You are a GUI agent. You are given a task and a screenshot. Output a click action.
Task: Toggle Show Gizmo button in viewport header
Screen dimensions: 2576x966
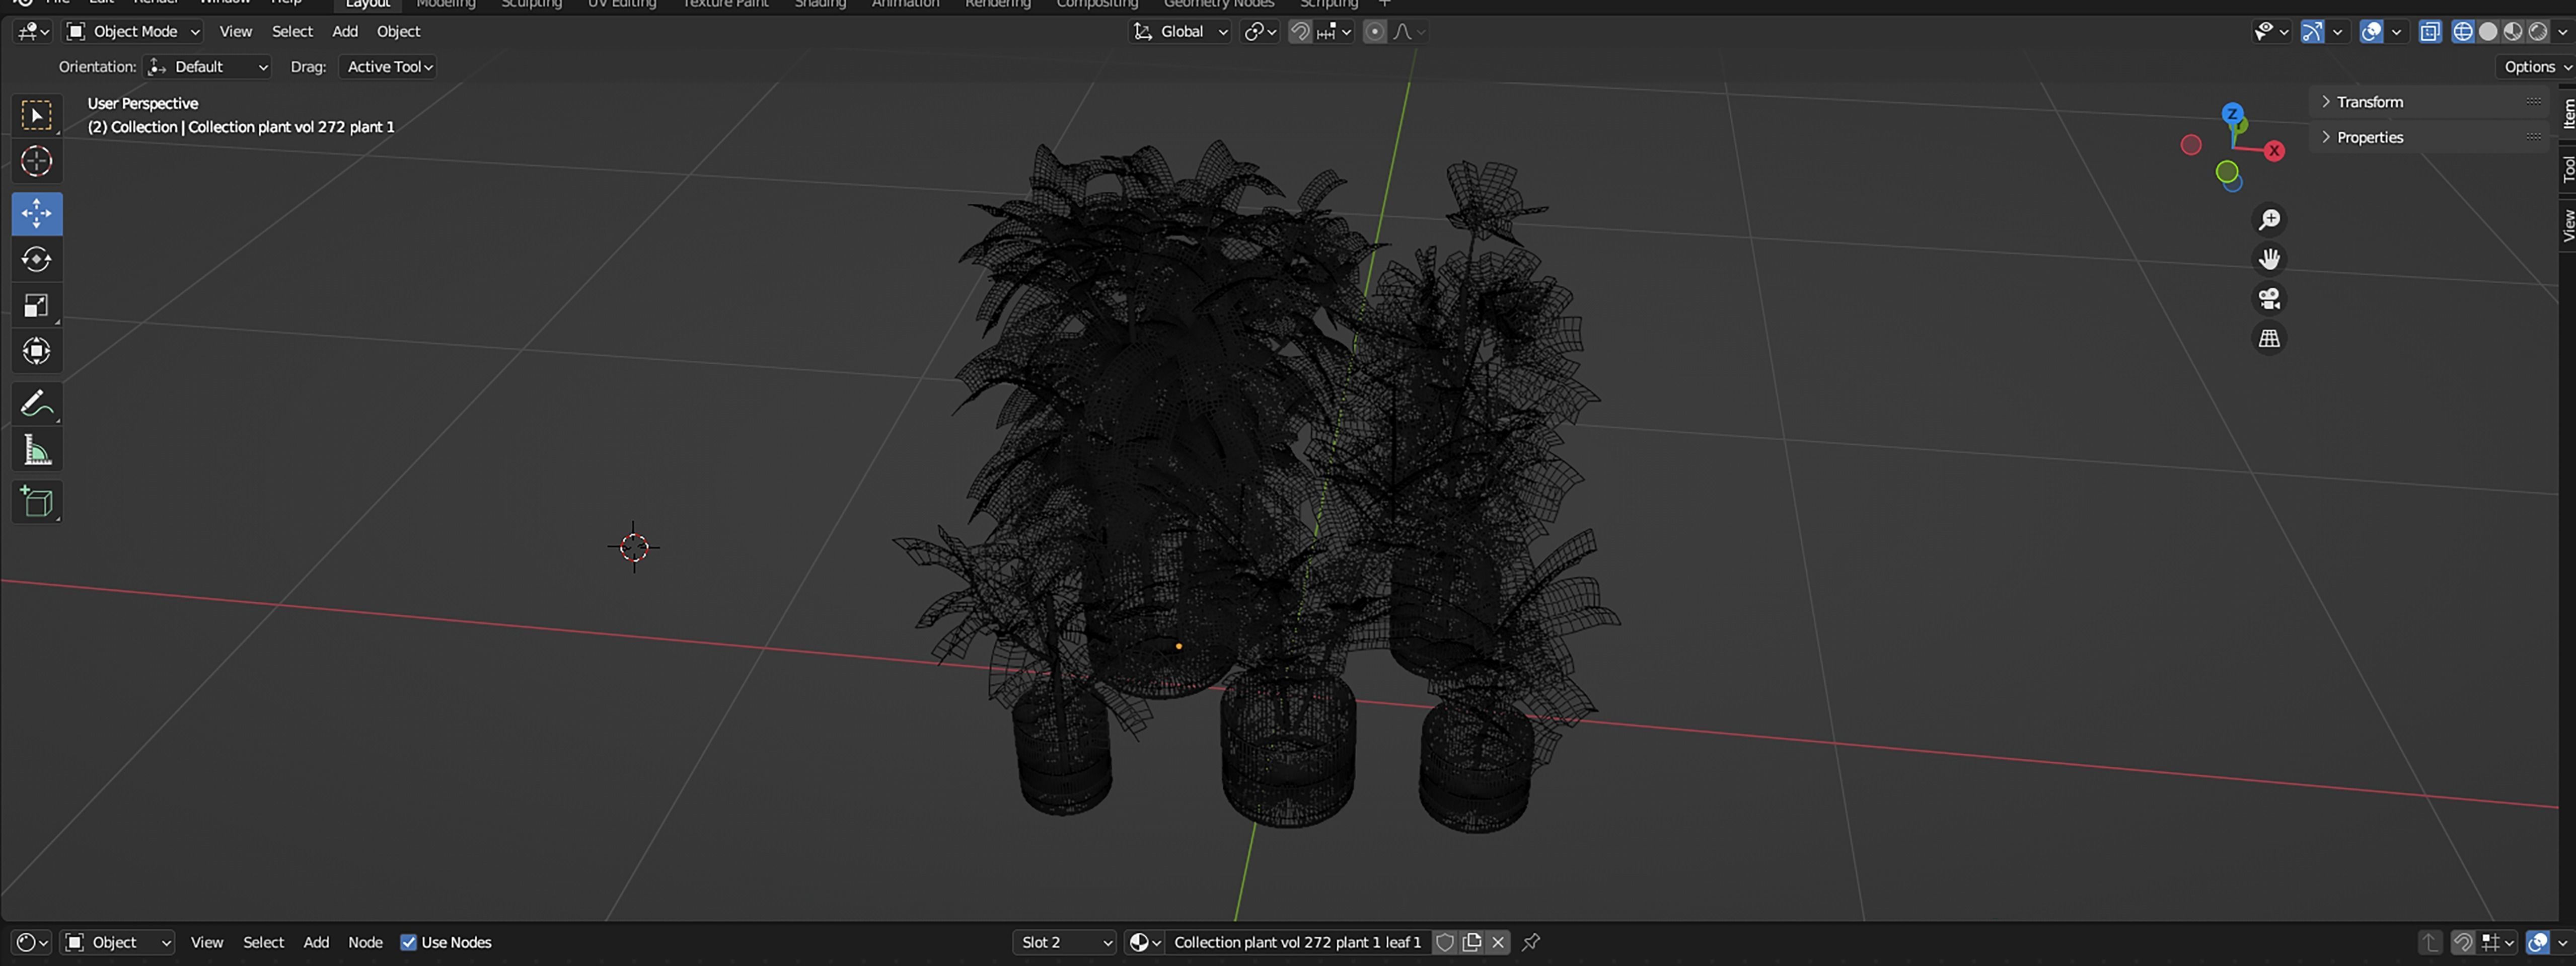2312,32
